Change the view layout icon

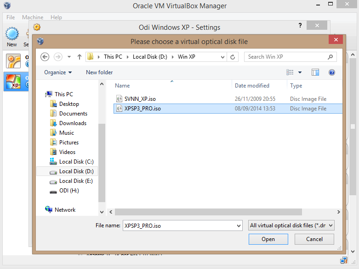point(290,72)
